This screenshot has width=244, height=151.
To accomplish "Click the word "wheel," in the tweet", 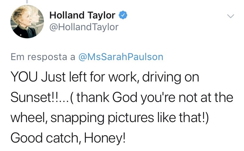I will click(x=29, y=118).
